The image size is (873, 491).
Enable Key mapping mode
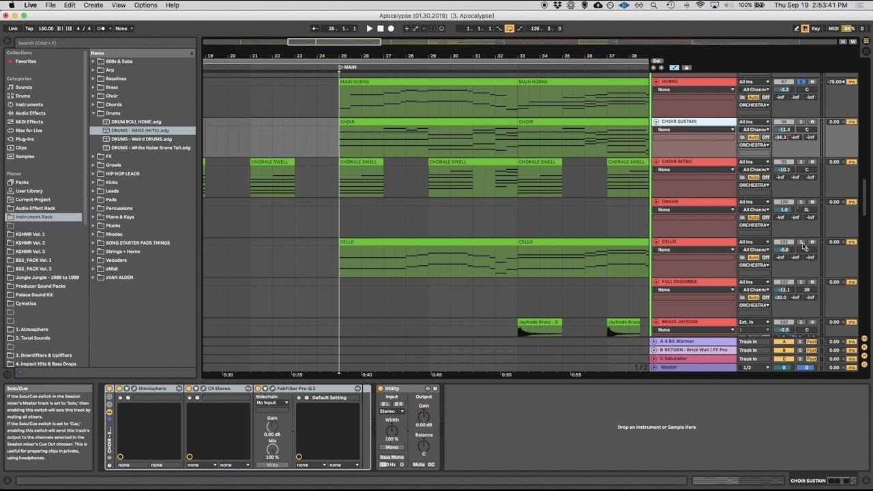(816, 28)
